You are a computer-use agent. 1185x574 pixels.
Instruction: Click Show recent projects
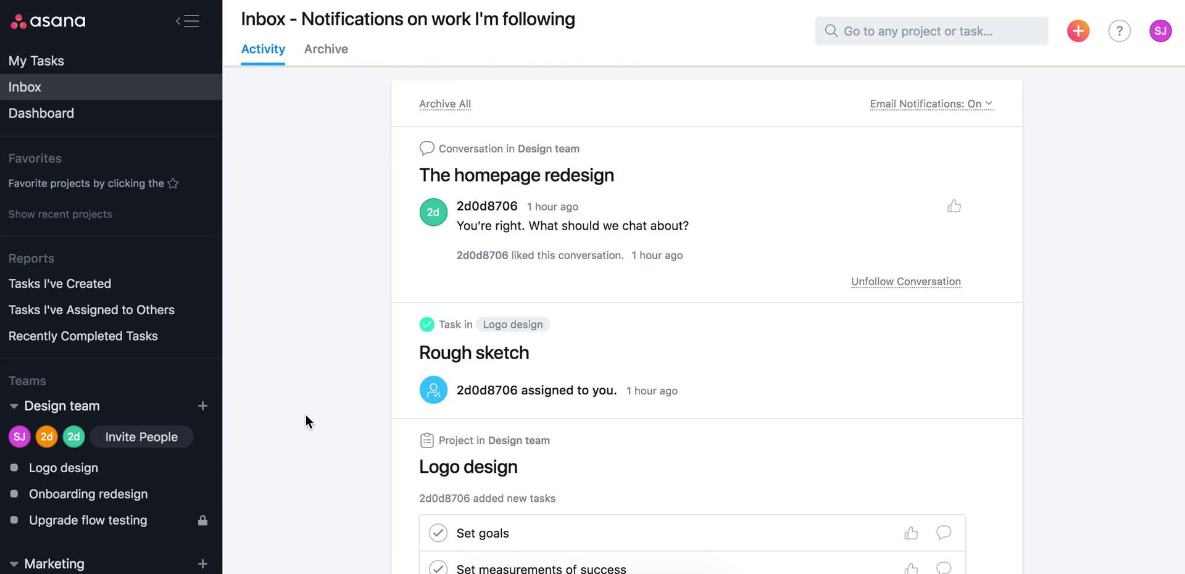[60, 214]
